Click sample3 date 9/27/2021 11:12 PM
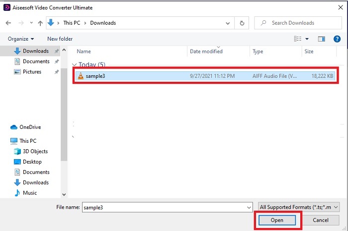Image resolution: width=348 pixels, height=231 pixels. click(x=212, y=76)
